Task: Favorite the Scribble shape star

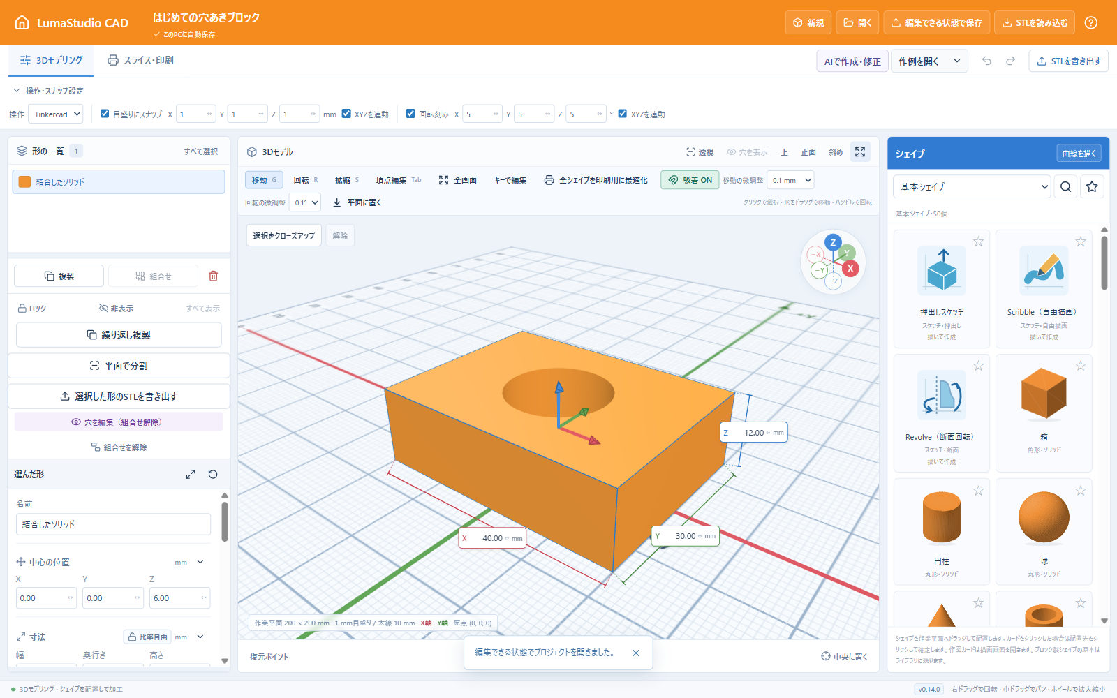Action: [1081, 242]
